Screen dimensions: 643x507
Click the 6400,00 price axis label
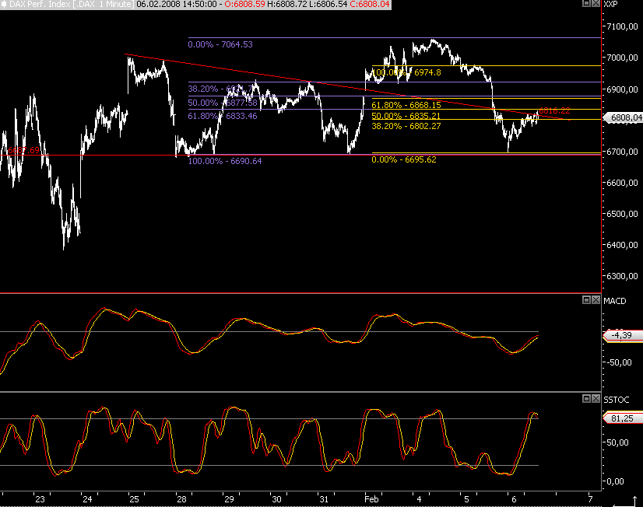tap(623, 245)
